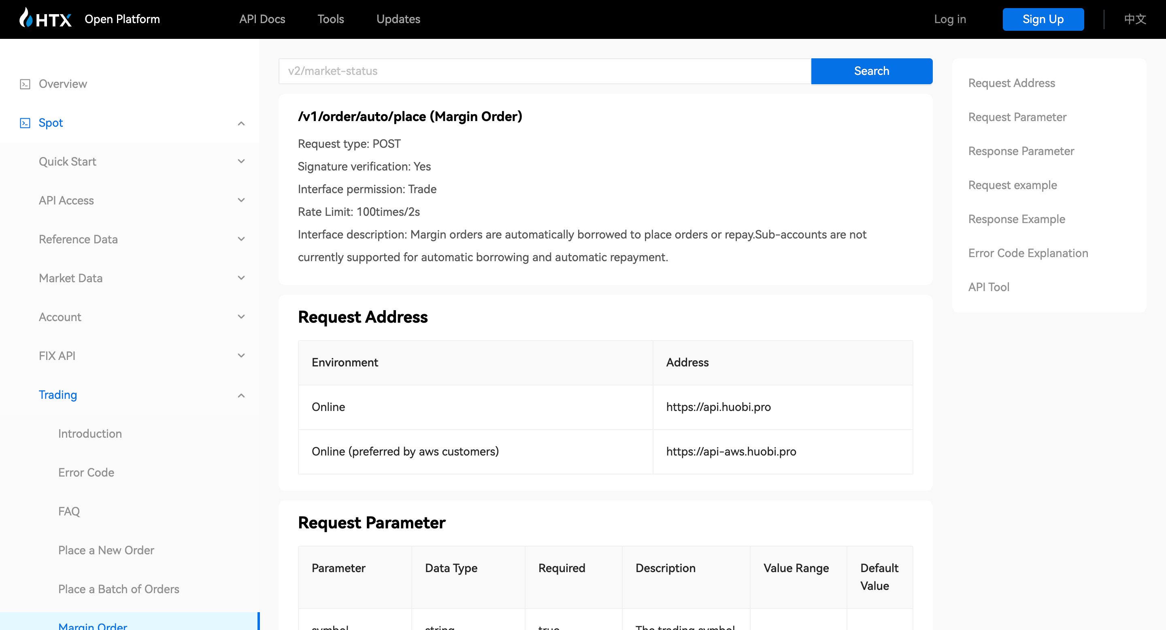Open FIX API section

click(57, 356)
